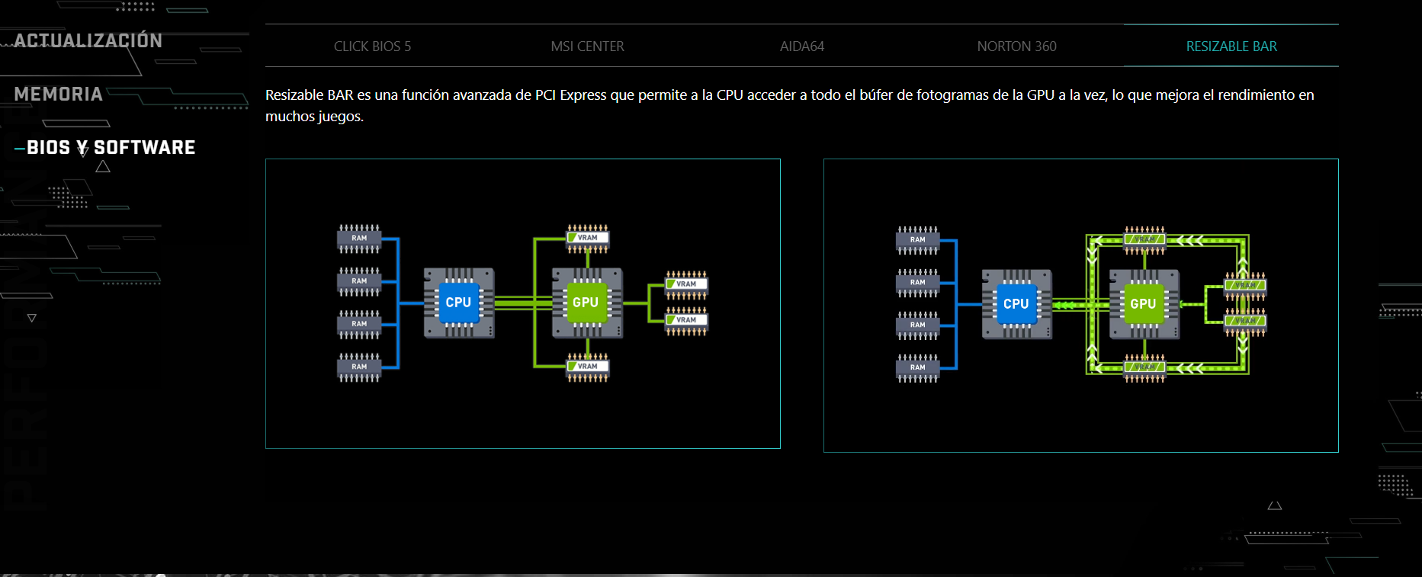This screenshot has height=577, width=1422.
Task: Switch to the MSI CENTER tab
Action: point(587,46)
